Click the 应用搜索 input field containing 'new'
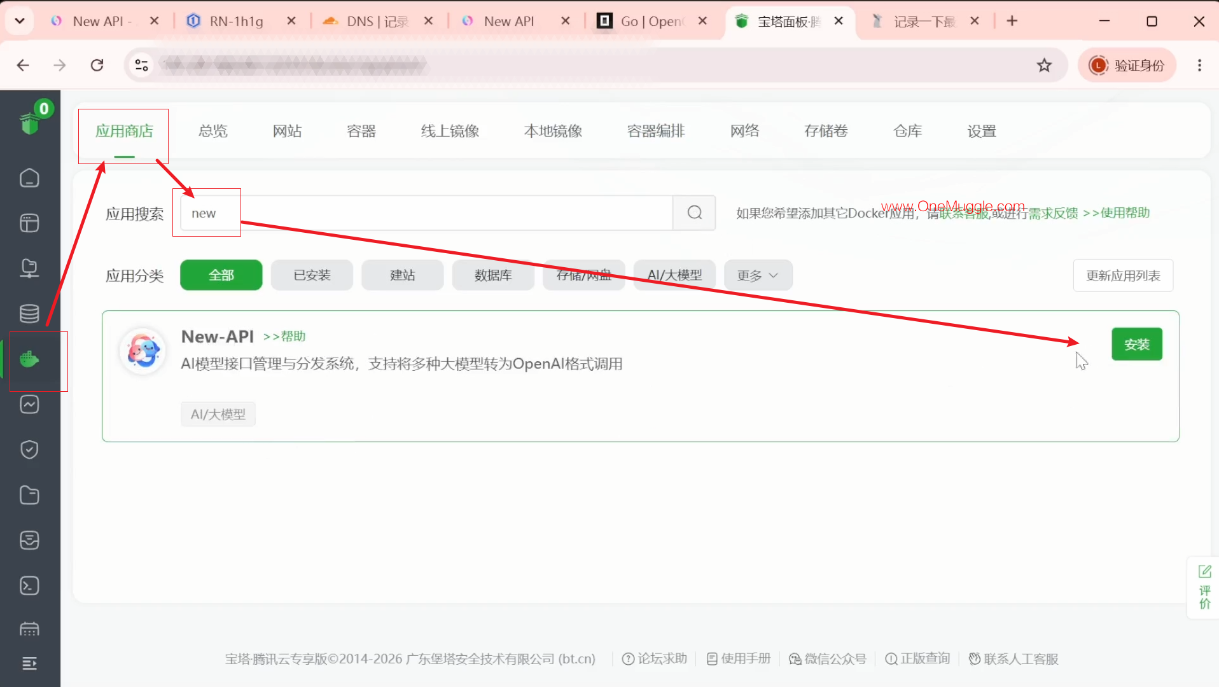Image resolution: width=1219 pixels, height=687 pixels. [x=426, y=212]
